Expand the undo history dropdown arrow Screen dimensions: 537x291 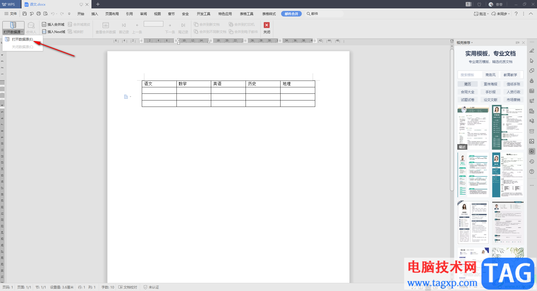(x=56, y=14)
